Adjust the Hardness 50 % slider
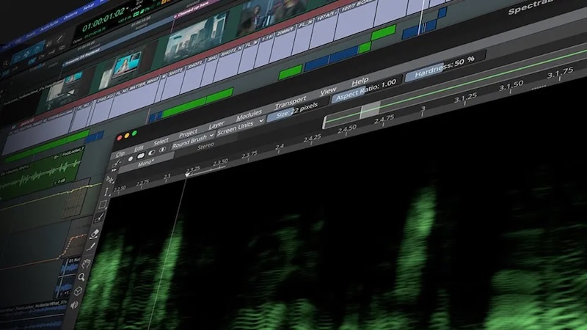Image resolution: width=587 pixels, height=330 pixels. (x=445, y=66)
